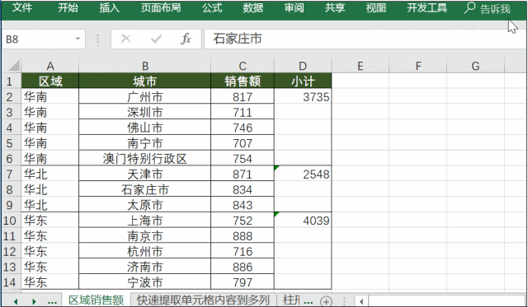528x307 pixels.
Task: Click the horizontal scrollbar left arrow
Action: pos(361,301)
